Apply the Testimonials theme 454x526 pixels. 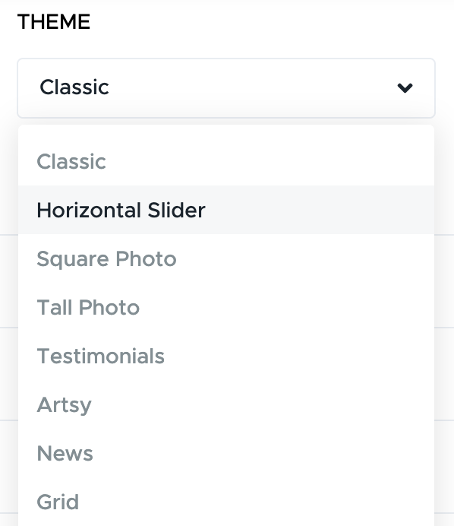pyautogui.click(x=226, y=356)
